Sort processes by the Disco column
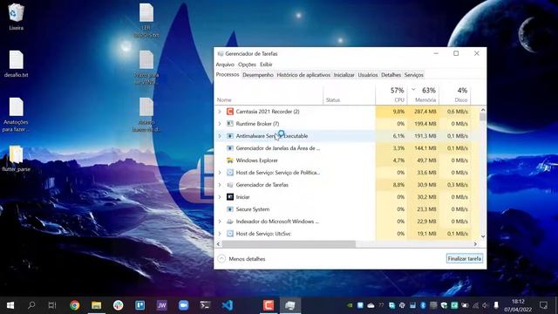The width and height of the screenshot is (558, 314). click(455, 94)
